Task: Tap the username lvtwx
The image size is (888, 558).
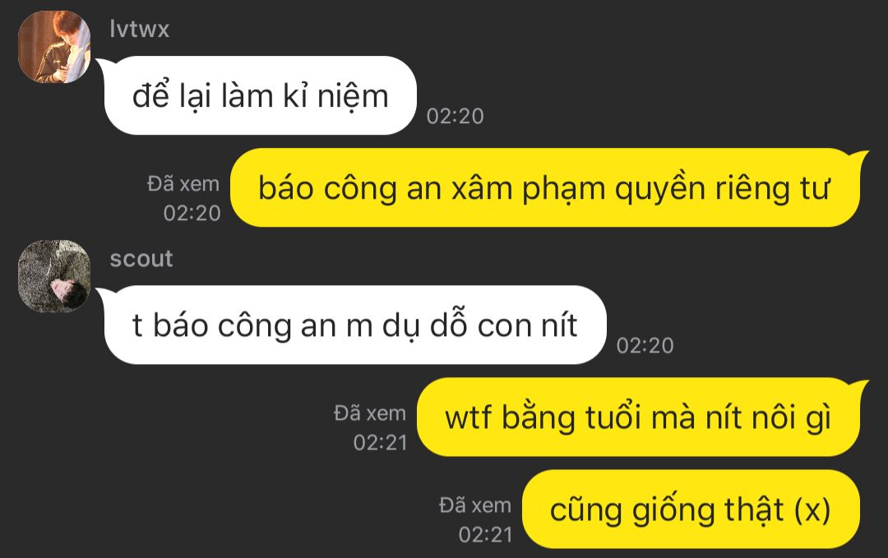Action: 139,29
